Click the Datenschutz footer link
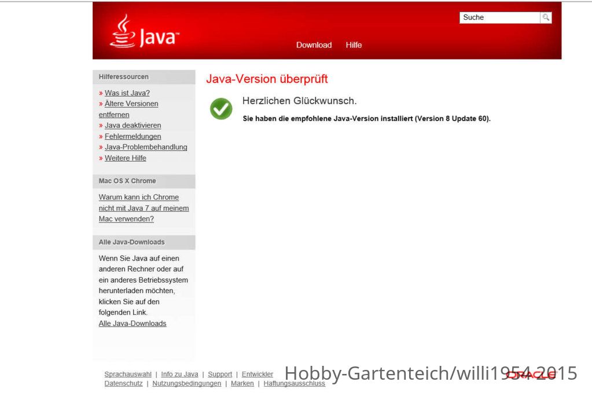 click(x=123, y=383)
